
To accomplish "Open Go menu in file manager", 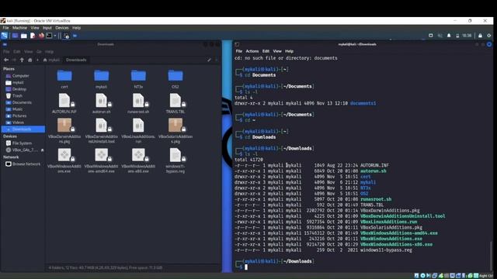I will (39, 52).
